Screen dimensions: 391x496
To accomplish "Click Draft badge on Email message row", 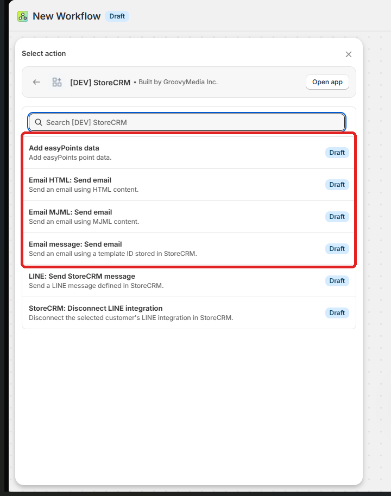I will (337, 249).
